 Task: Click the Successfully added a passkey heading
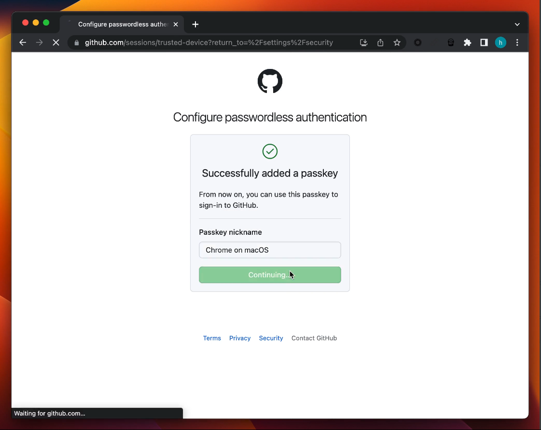tap(270, 173)
